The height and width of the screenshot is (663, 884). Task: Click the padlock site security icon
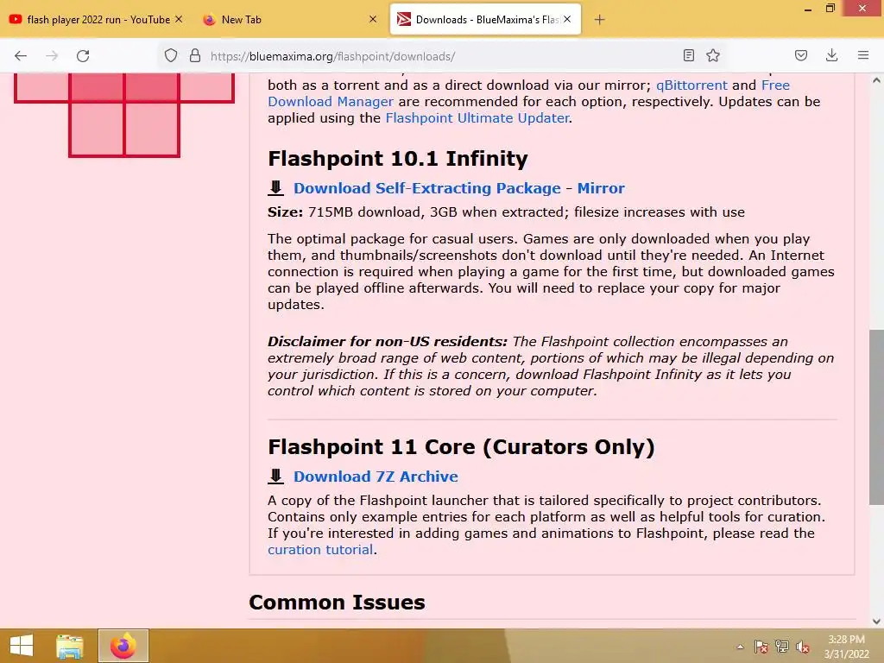[x=195, y=55]
